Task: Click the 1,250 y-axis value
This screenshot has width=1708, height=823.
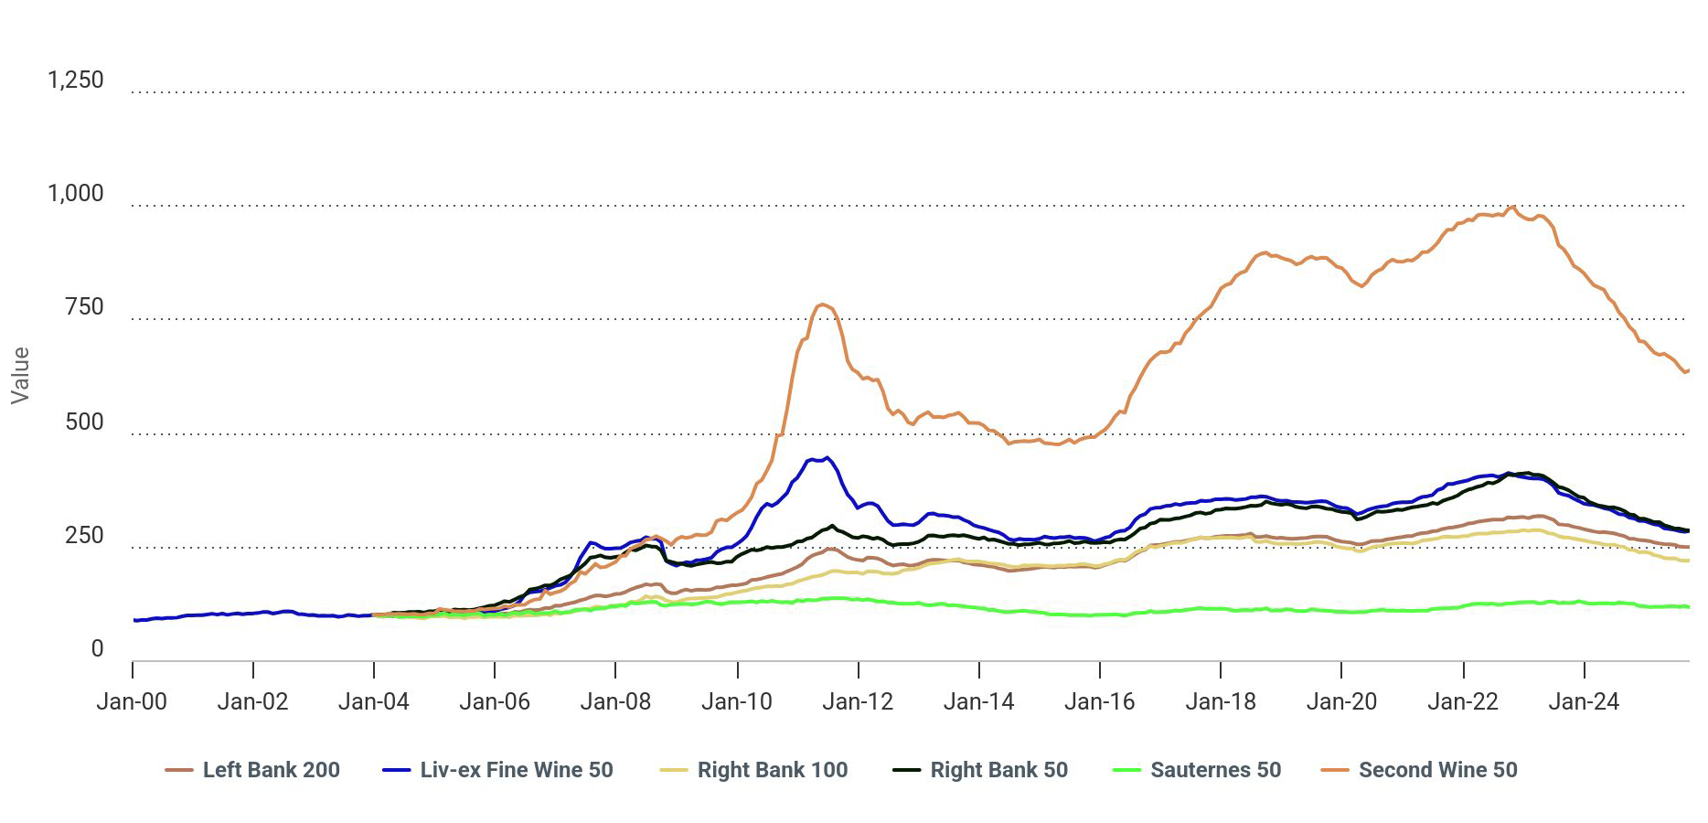Action: click(x=76, y=80)
